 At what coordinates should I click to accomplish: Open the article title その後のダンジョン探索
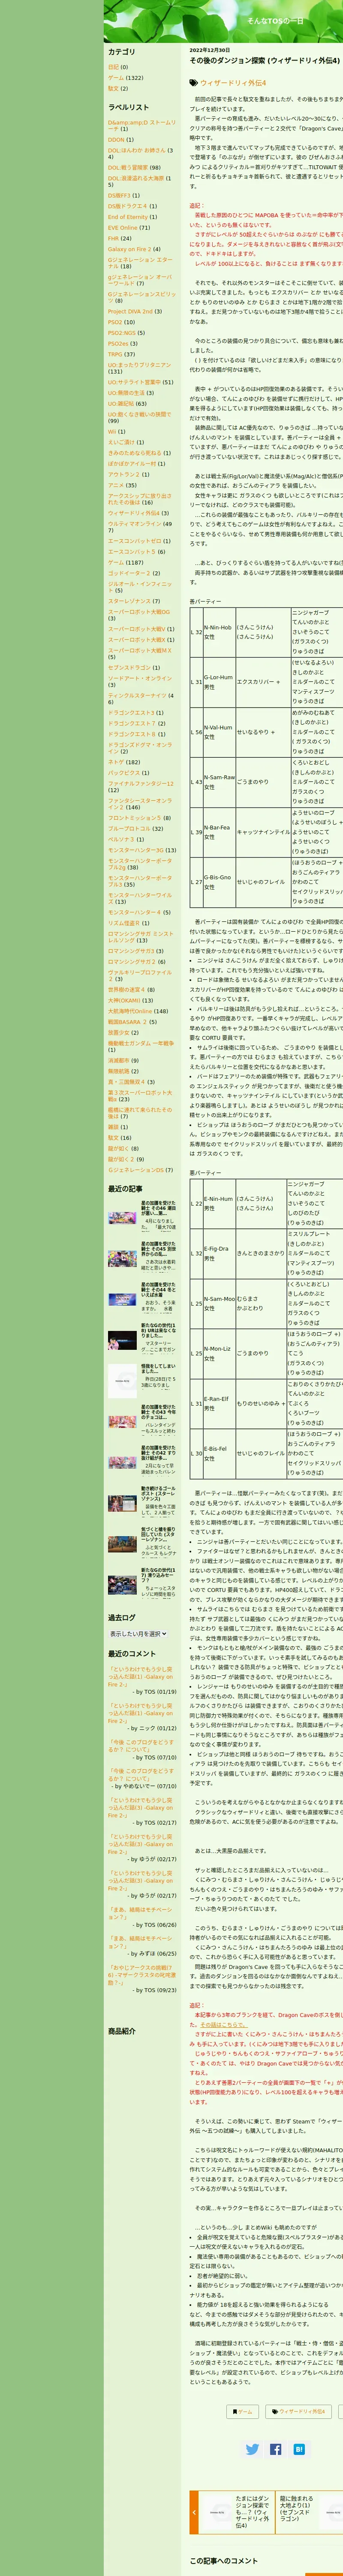265,61
